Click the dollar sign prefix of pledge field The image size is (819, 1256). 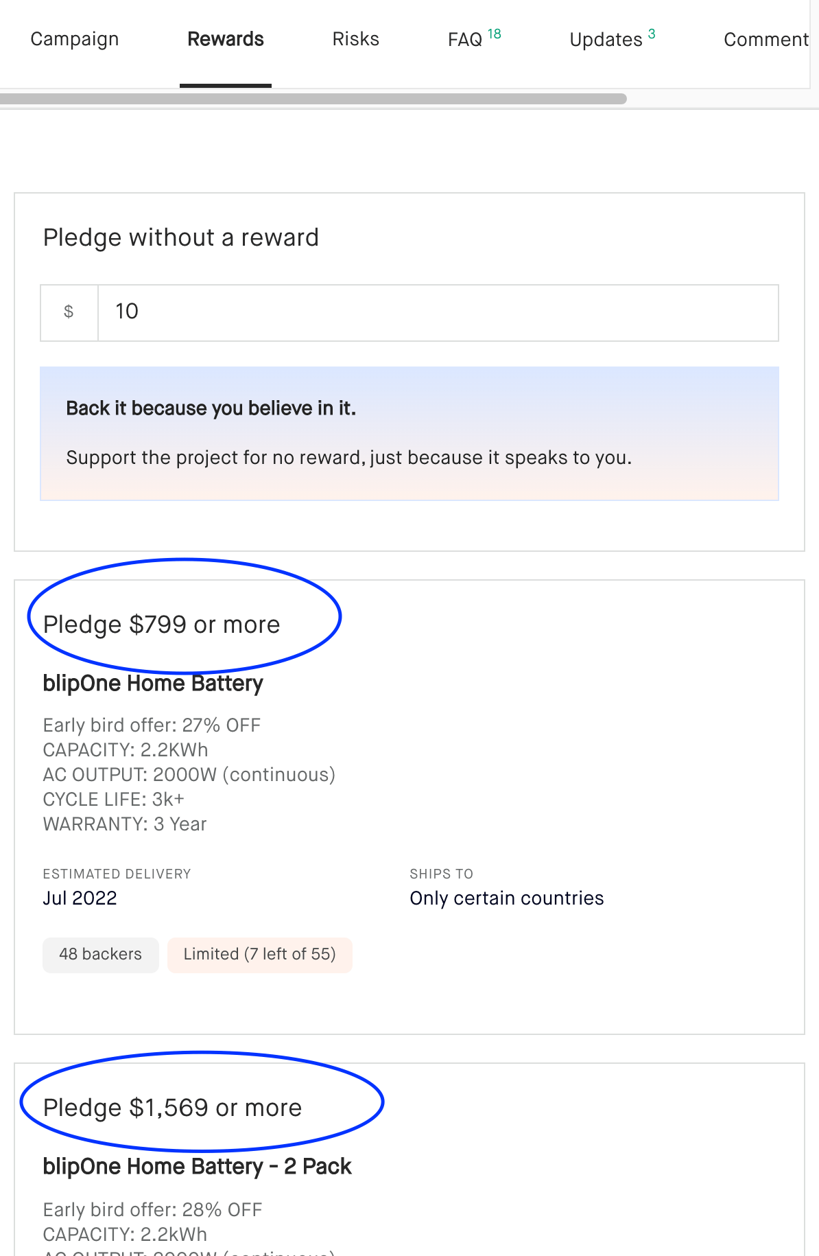(x=69, y=312)
